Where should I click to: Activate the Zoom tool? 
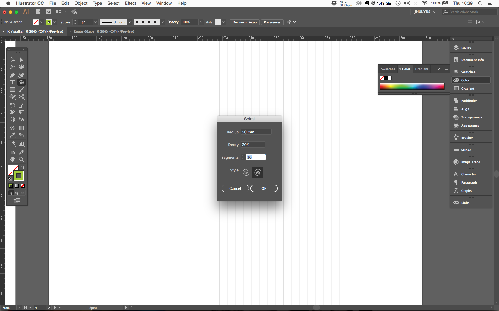coord(21,159)
